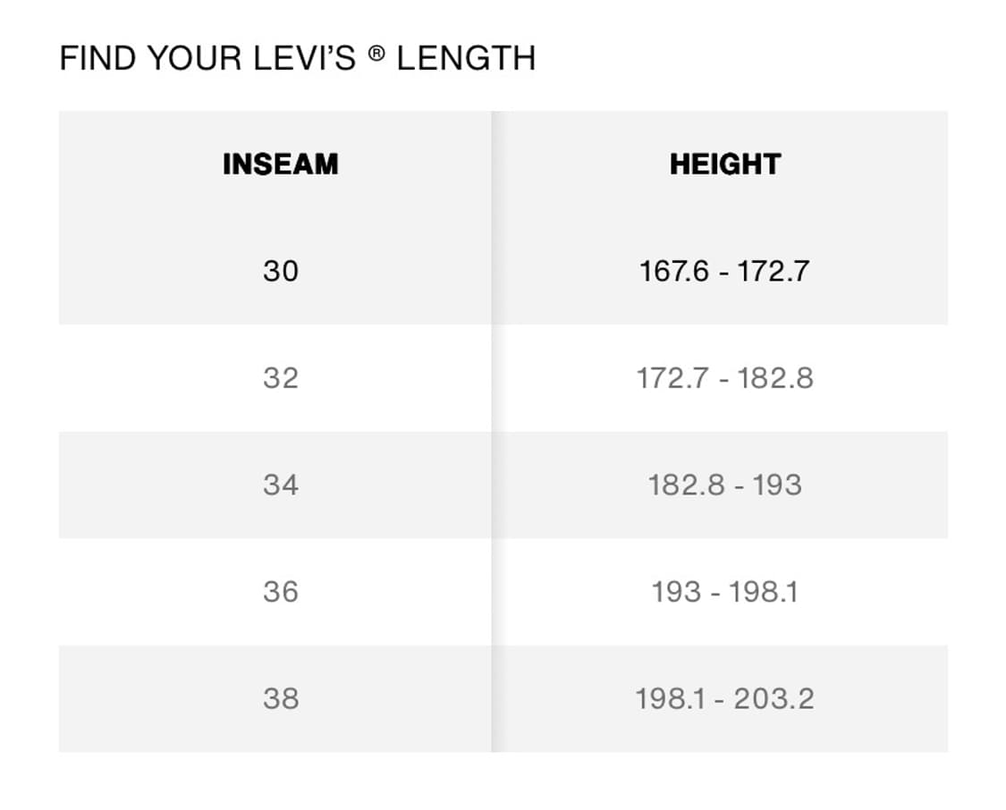Click height range 182.8 - 193
The width and height of the screenshot is (1006, 810).
coord(724,485)
